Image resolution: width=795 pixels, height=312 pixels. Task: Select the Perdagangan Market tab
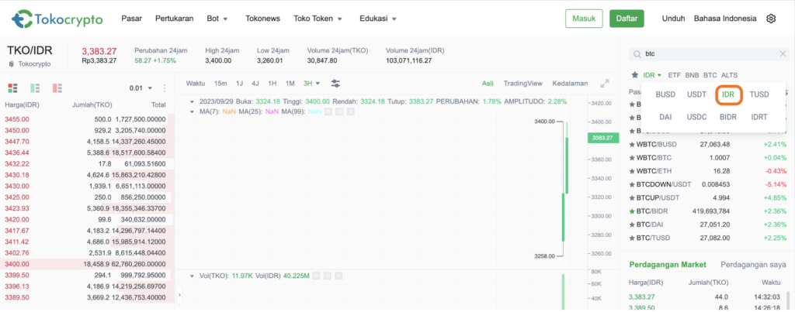tap(668, 265)
